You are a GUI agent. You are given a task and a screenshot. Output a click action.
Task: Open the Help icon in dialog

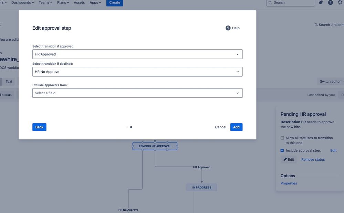click(228, 28)
